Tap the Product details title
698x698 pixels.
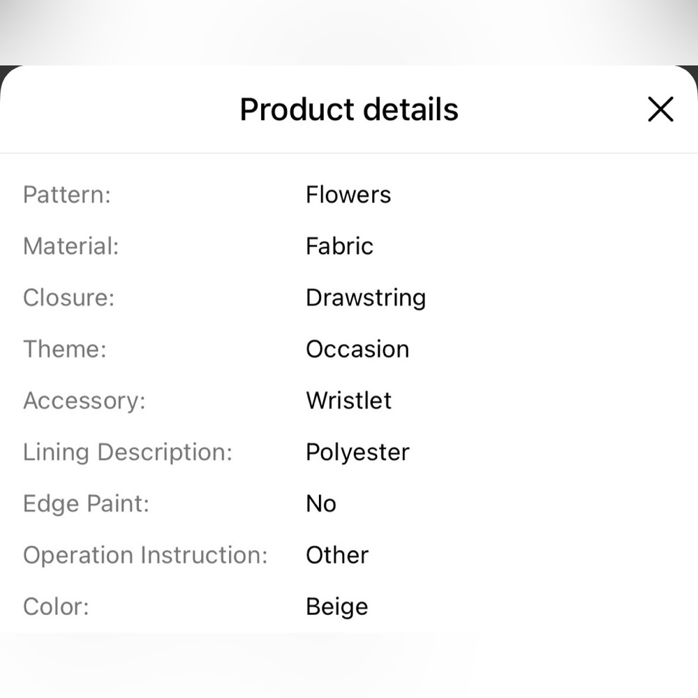pyautogui.click(x=349, y=110)
